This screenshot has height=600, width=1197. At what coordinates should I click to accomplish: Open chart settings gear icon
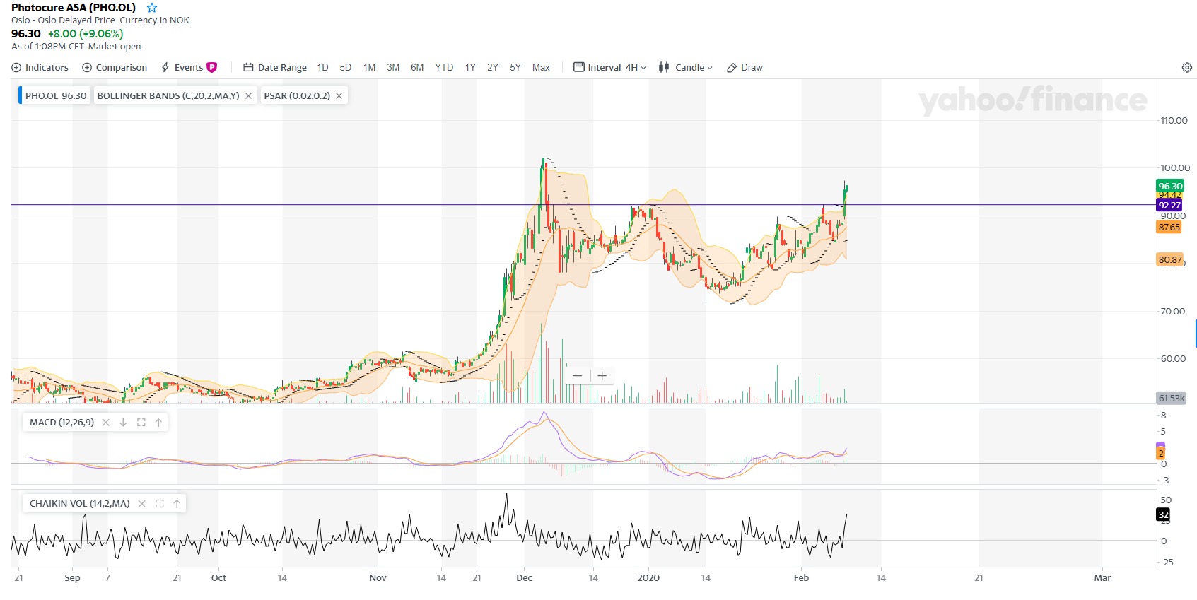coord(1186,68)
